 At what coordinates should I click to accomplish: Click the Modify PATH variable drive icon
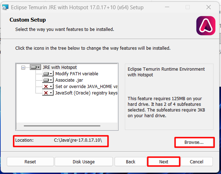(x=48, y=74)
